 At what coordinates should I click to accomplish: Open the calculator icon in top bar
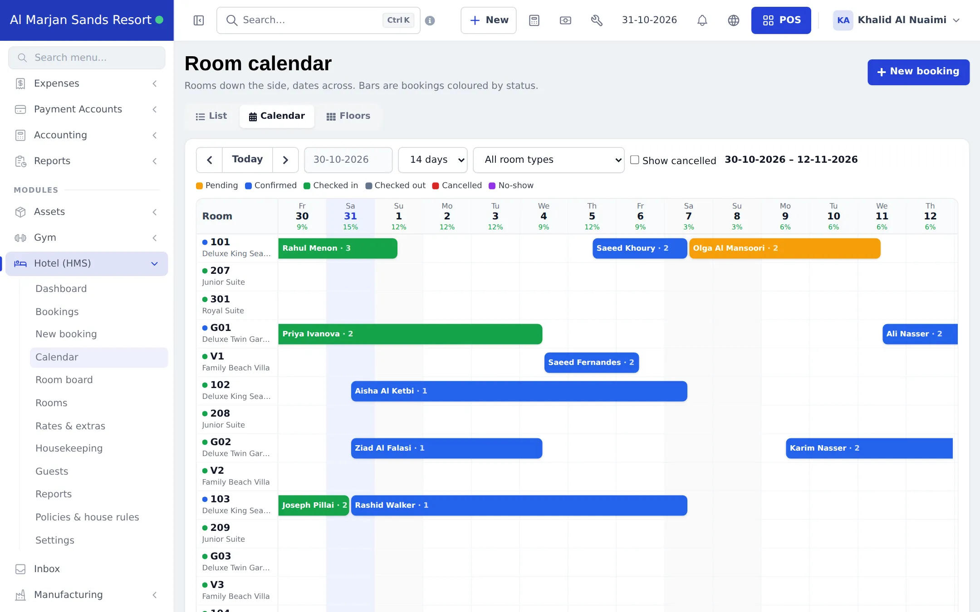(534, 20)
